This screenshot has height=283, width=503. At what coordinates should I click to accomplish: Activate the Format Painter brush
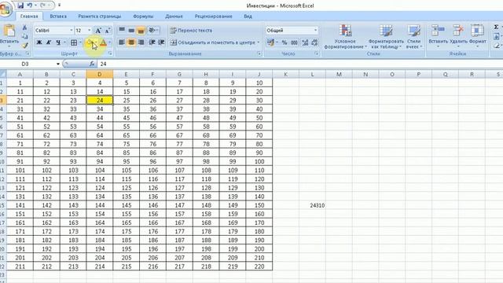(x=24, y=46)
